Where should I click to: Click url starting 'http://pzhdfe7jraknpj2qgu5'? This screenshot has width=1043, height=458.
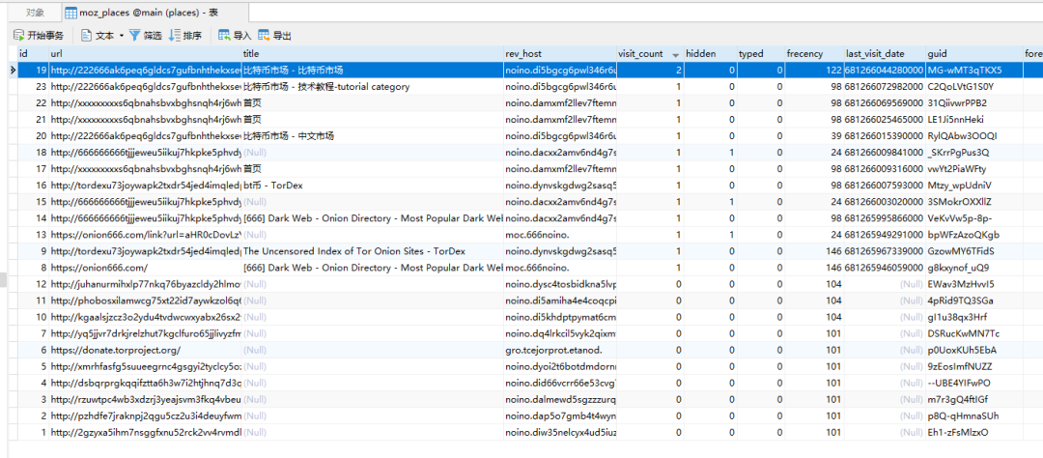(144, 415)
